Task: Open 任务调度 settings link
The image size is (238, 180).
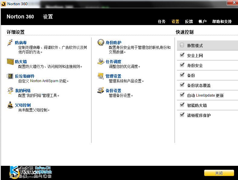Action: tap(113, 62)
